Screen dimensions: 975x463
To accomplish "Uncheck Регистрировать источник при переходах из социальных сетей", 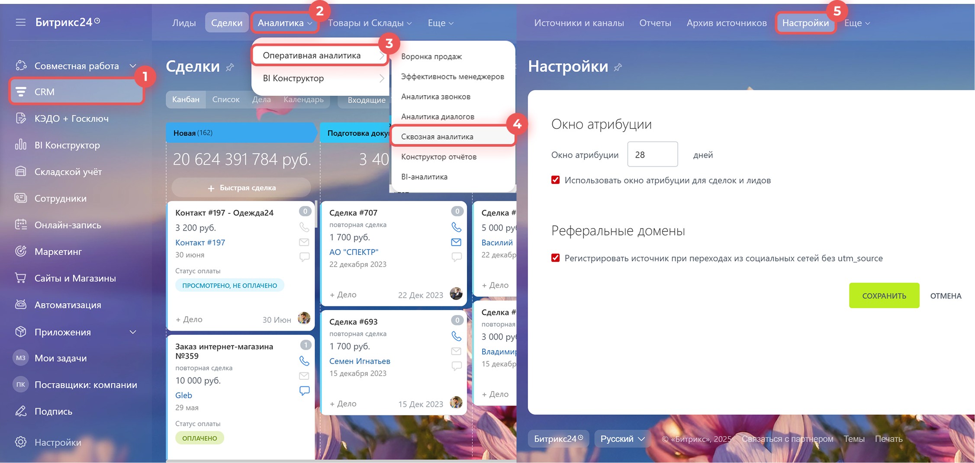I will [555, 258].
